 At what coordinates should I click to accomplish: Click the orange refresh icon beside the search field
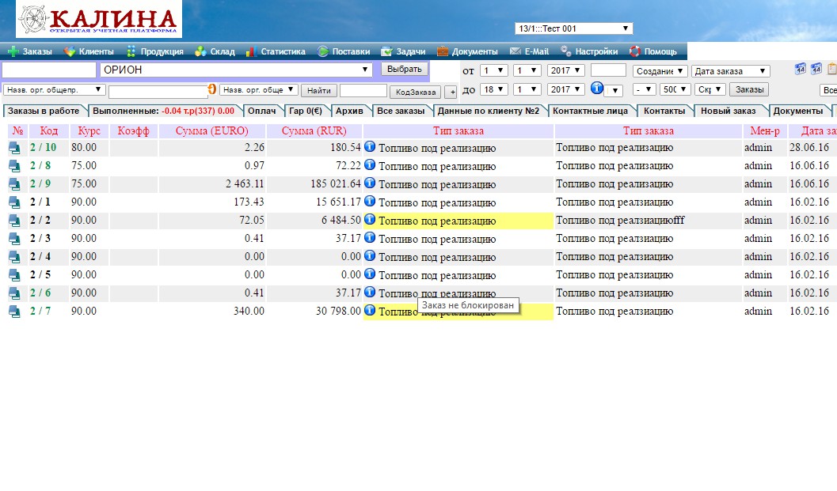coord(212,89)
